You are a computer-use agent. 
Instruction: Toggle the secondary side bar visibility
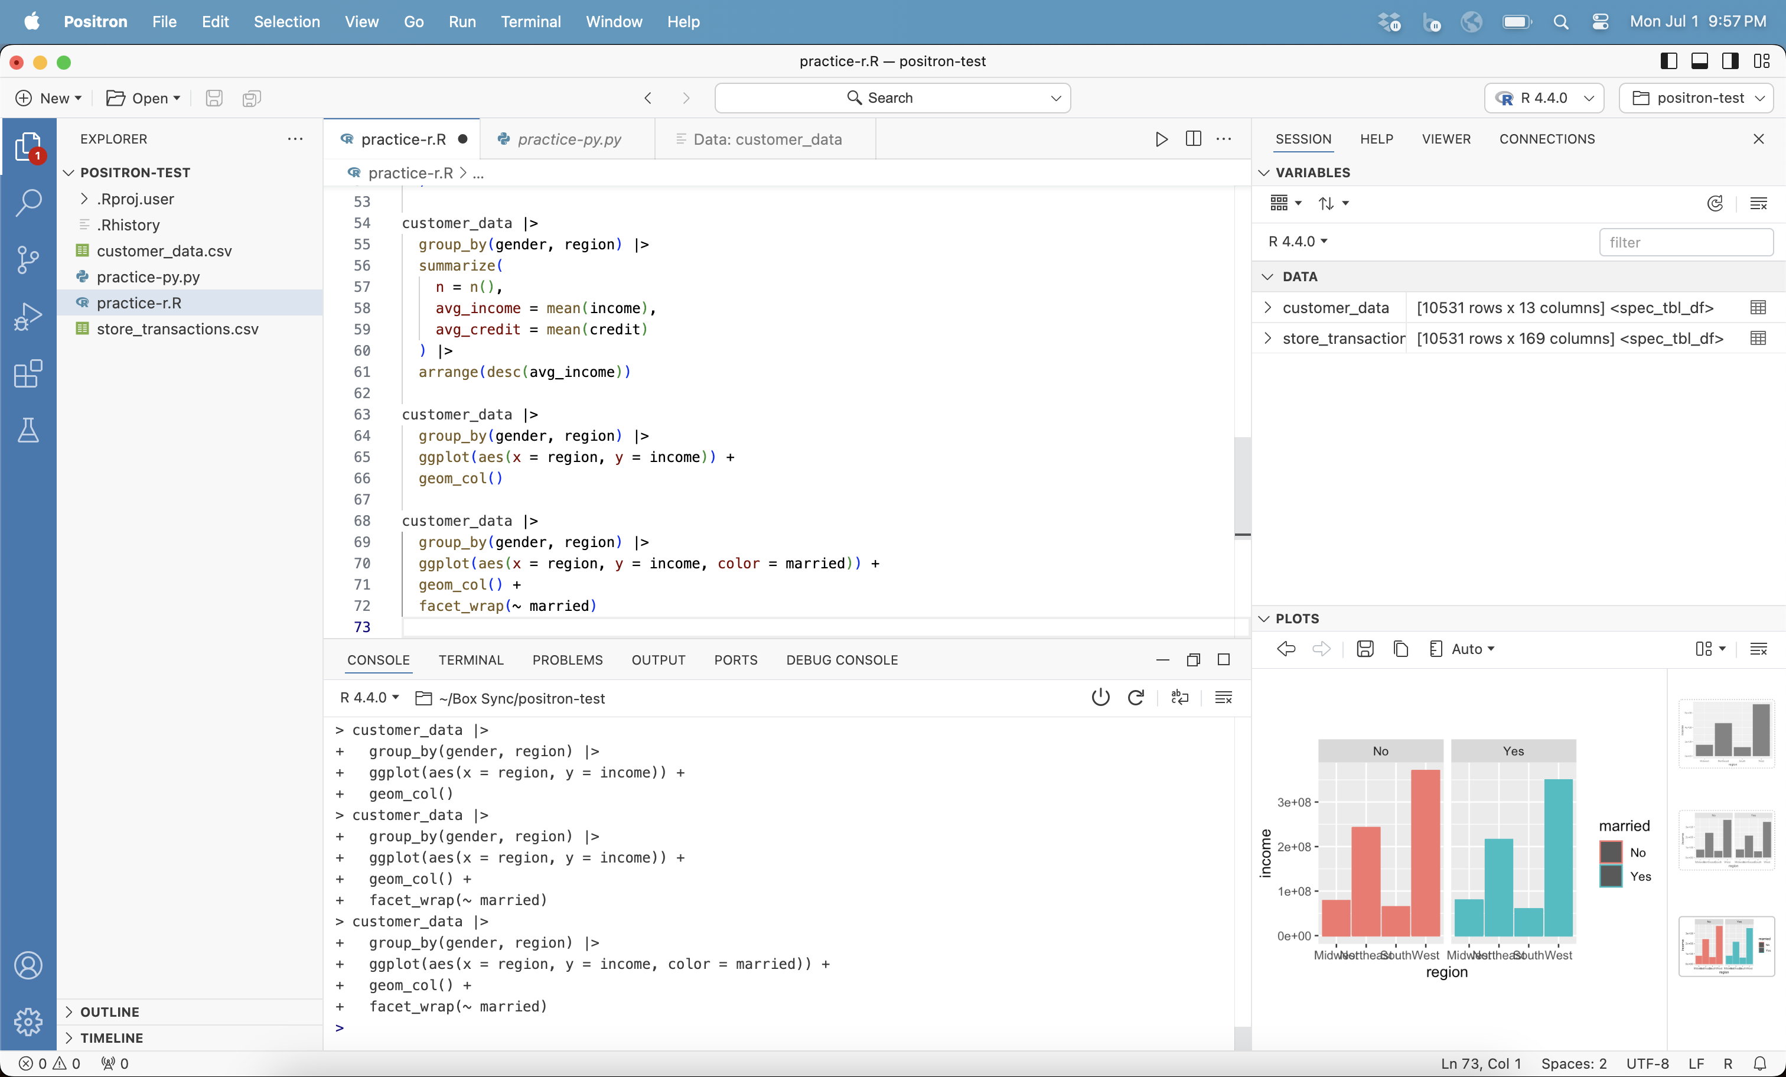[x=1730, y=61]
